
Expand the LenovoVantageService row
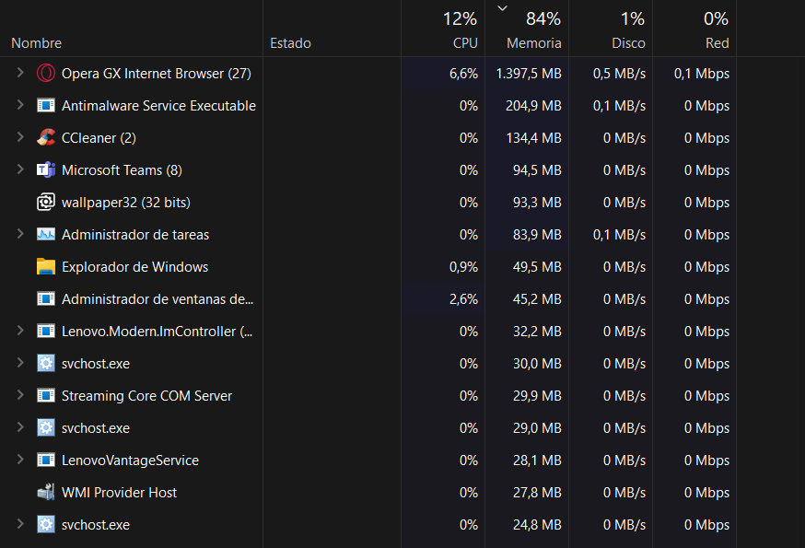20,460
